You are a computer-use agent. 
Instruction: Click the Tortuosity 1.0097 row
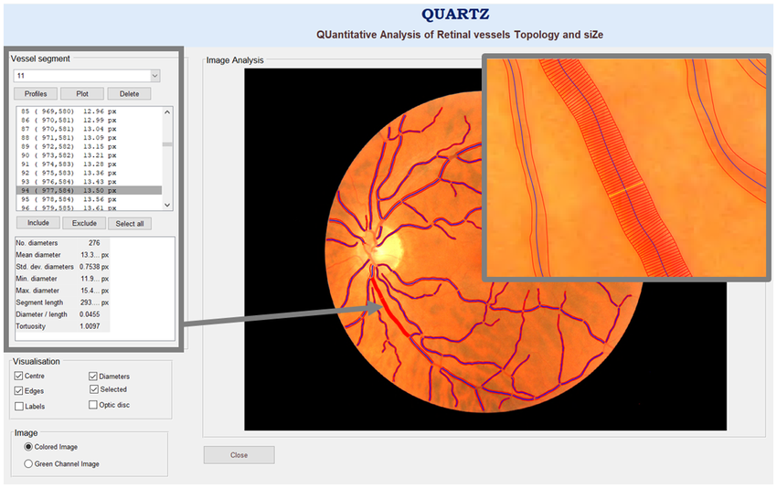click(x=62, y=326)
